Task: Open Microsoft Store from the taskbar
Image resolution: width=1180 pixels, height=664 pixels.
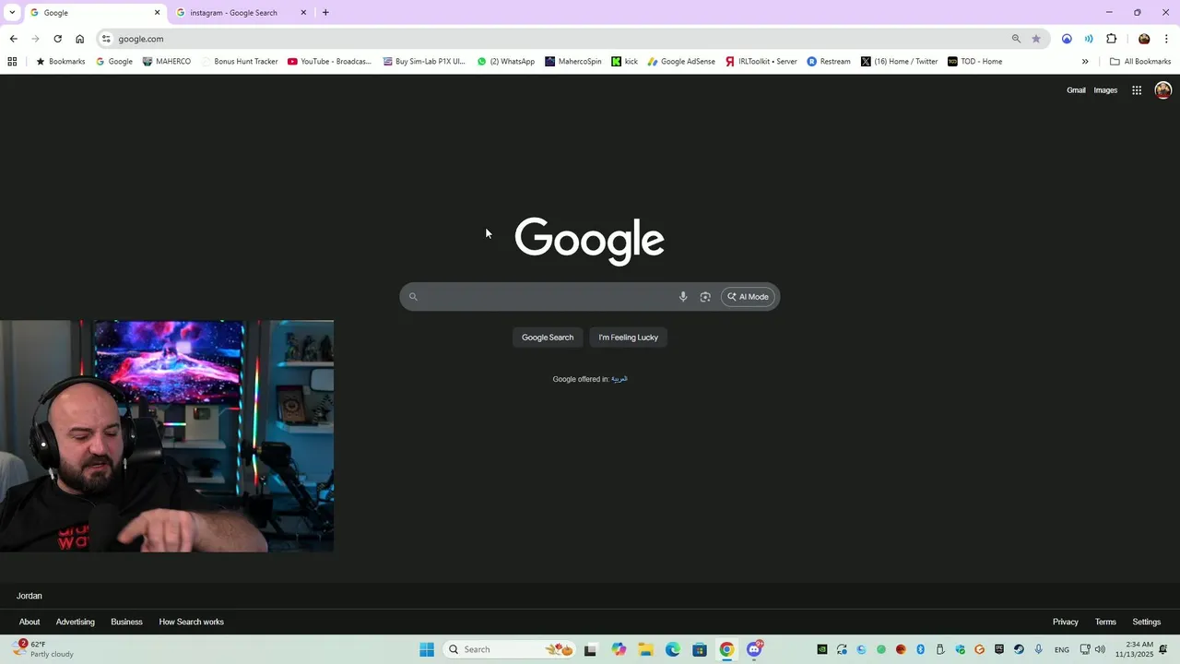Action: [700, 649]
